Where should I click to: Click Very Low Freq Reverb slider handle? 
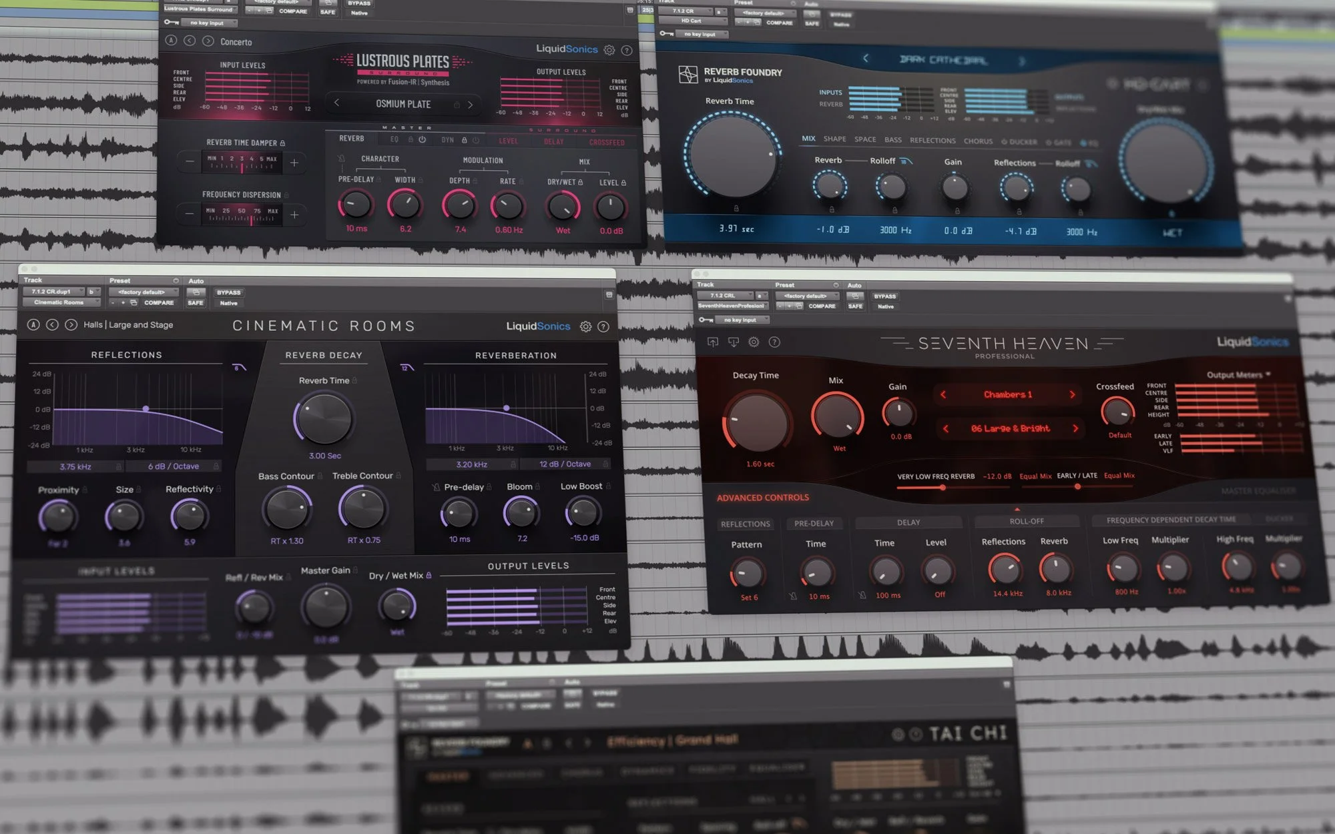coord(943,487)
